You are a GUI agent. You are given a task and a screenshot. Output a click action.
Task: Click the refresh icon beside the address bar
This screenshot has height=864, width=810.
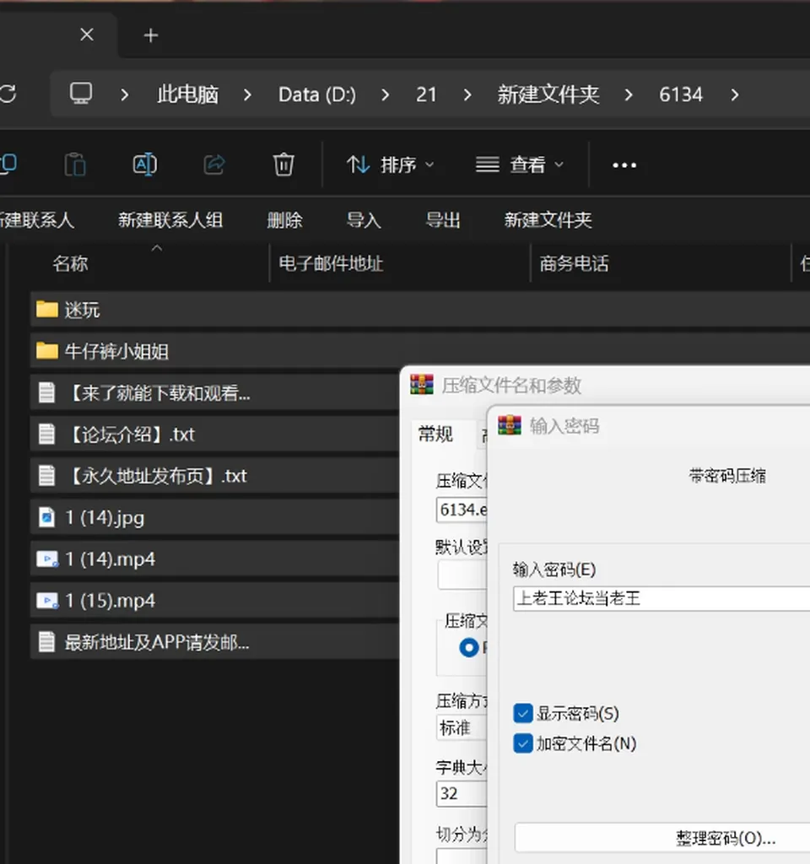pyautogui.click(x=8, y=94)
